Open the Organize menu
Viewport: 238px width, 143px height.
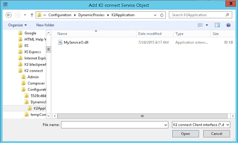tap(17, 25)
